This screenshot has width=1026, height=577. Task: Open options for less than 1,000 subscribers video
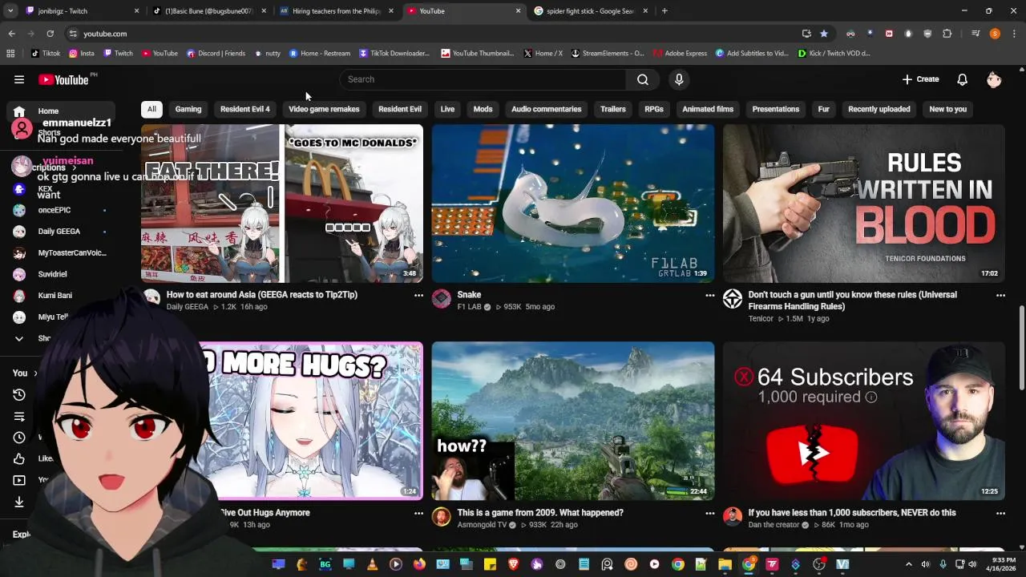click(1000, 513)
